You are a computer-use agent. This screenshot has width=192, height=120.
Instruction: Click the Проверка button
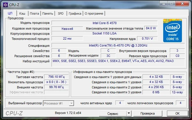tap(148, 113)
